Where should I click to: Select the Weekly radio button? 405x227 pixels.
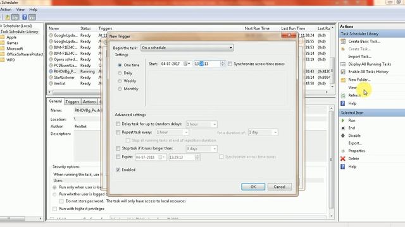pos(120,81)
